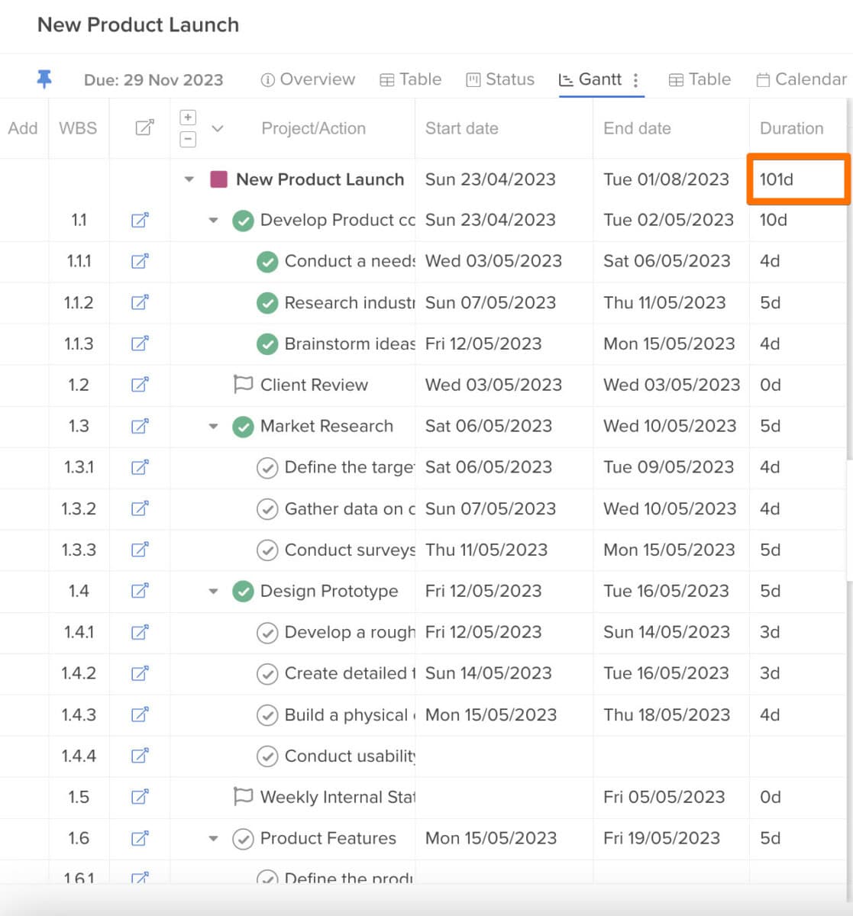Toggle completion check for Design Prototype
Screen dimensions: 853x916
243,592
